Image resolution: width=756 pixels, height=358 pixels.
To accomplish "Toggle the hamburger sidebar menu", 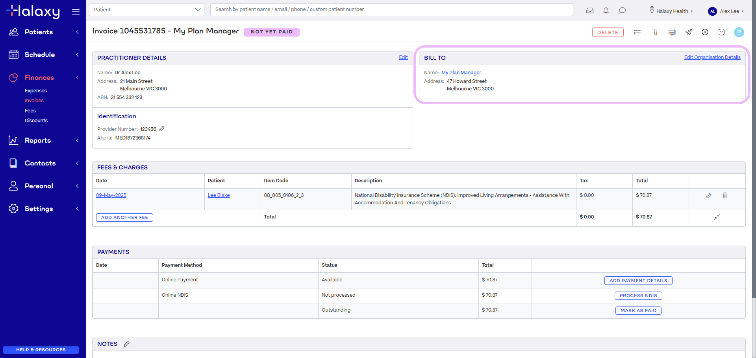I will pos(76,12).
